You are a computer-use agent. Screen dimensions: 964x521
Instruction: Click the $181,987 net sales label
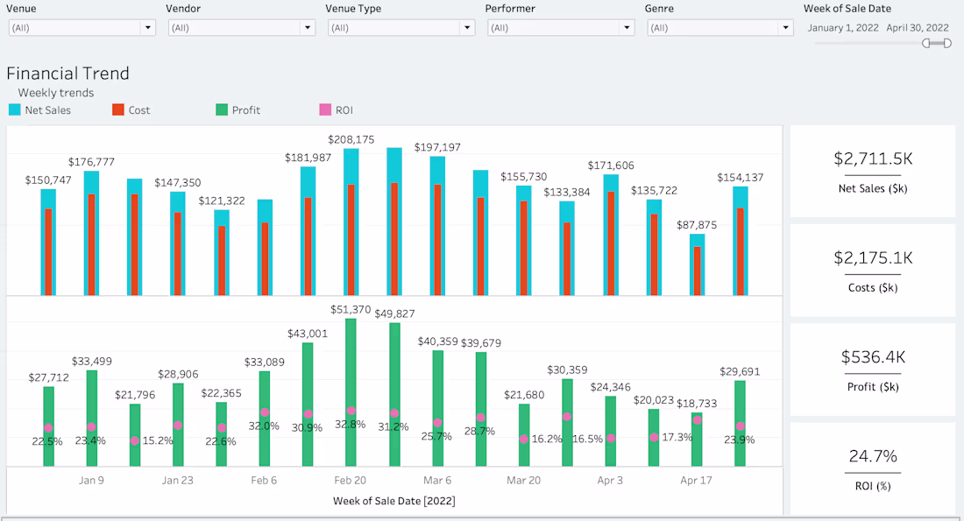(x=308, y=158)
